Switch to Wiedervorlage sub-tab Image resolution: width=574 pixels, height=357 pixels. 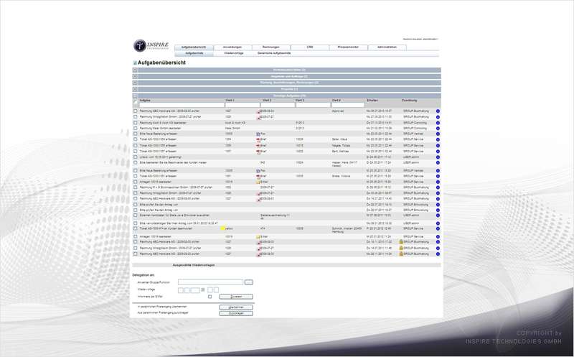coord(234,53)
